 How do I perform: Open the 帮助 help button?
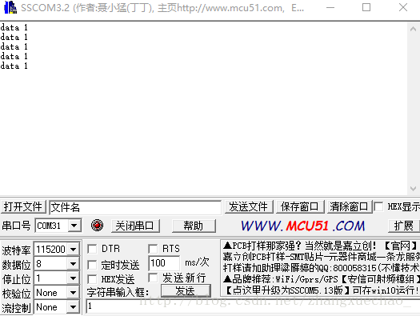point(194,226)
